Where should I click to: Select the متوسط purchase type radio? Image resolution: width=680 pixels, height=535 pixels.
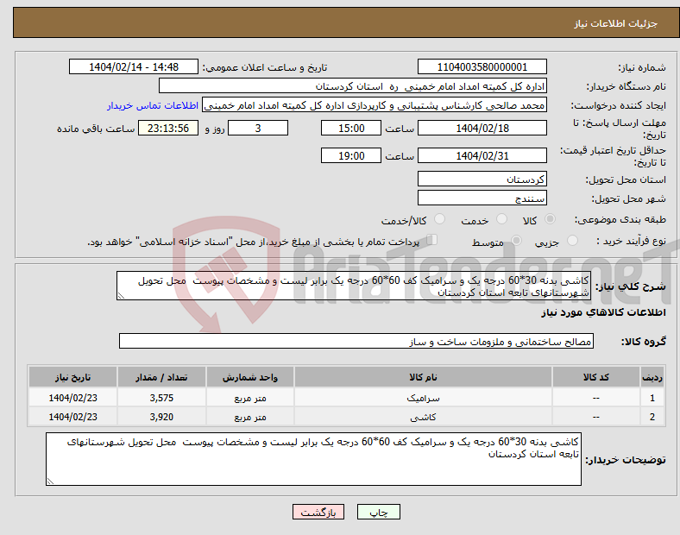516,240
